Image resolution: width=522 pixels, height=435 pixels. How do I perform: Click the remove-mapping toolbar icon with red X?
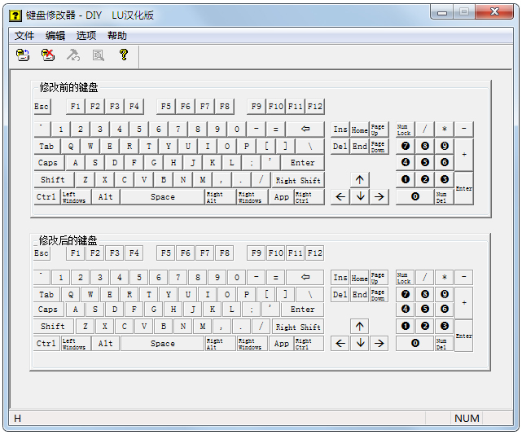pos(48,55)
